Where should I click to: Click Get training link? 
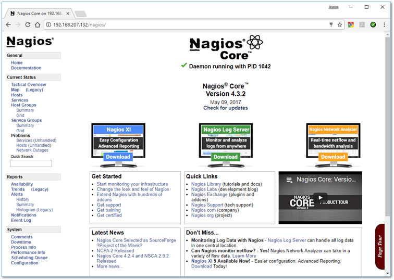pyautogui.click(x=108, y=210)
